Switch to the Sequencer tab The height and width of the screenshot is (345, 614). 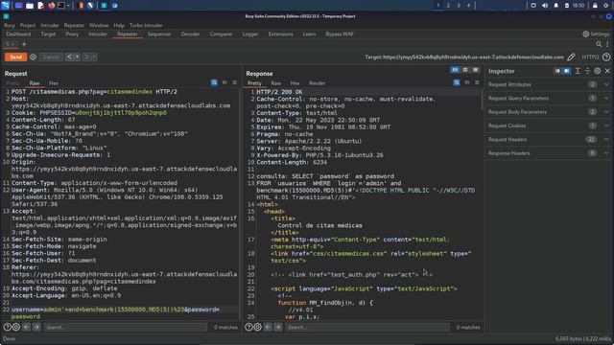(159, 34)
